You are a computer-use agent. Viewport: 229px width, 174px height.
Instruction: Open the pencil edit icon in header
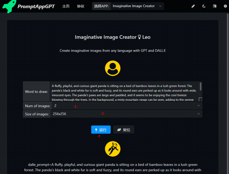(193, 6)
